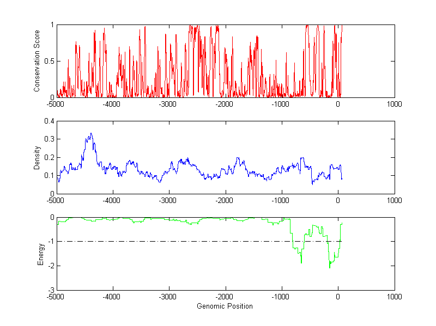Click the 0 tick label under the Density plot
The image size is (436, 326).
tap(338, 201)
